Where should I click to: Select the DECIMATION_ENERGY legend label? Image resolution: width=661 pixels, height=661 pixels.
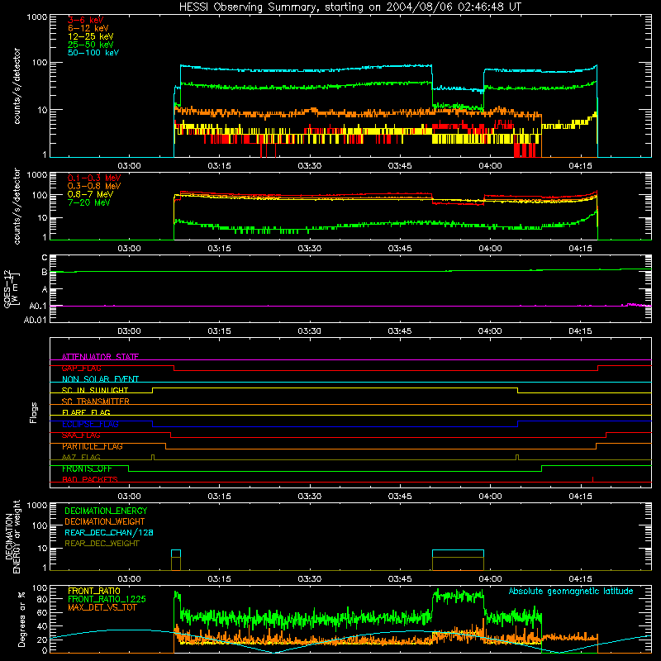coord(106,511)
